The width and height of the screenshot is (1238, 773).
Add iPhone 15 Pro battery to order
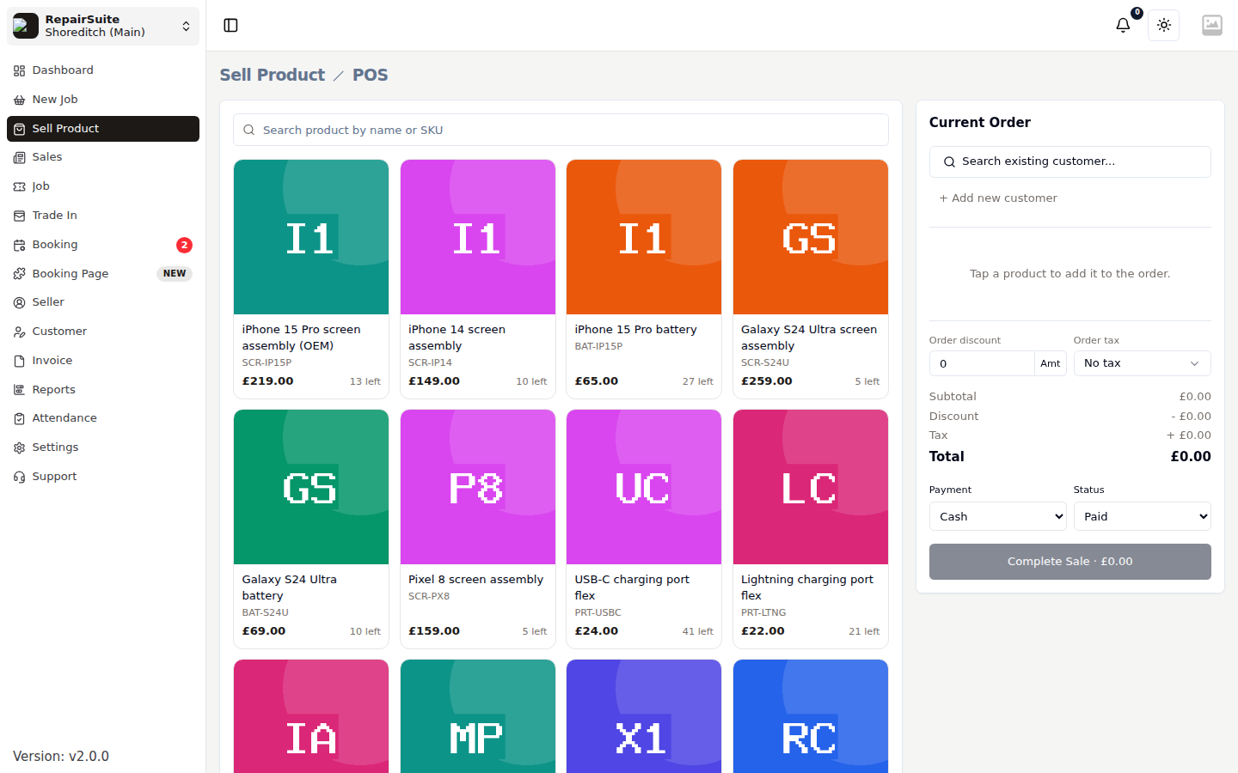point(644,279)
